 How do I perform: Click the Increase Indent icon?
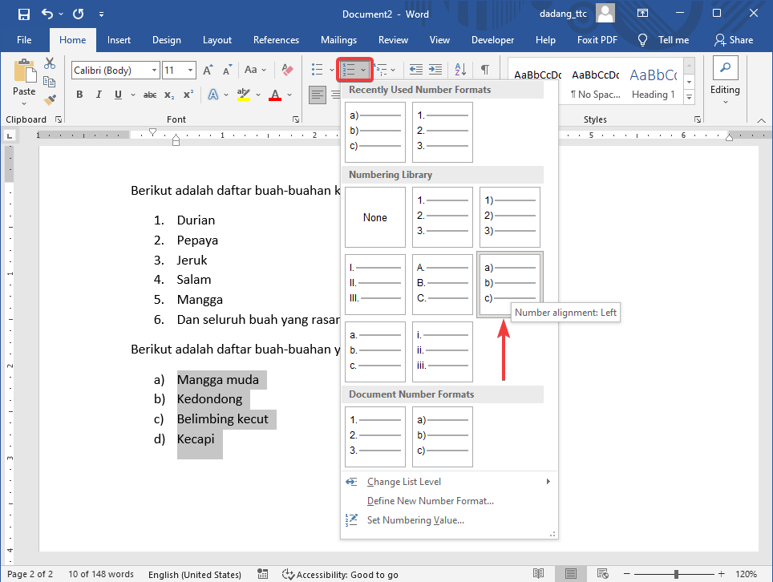[434, 70]
